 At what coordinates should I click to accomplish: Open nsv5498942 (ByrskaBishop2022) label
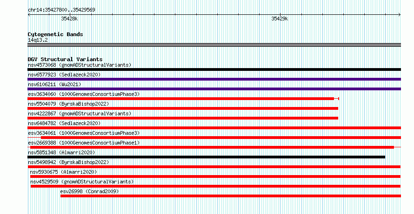tap(68, 162)
